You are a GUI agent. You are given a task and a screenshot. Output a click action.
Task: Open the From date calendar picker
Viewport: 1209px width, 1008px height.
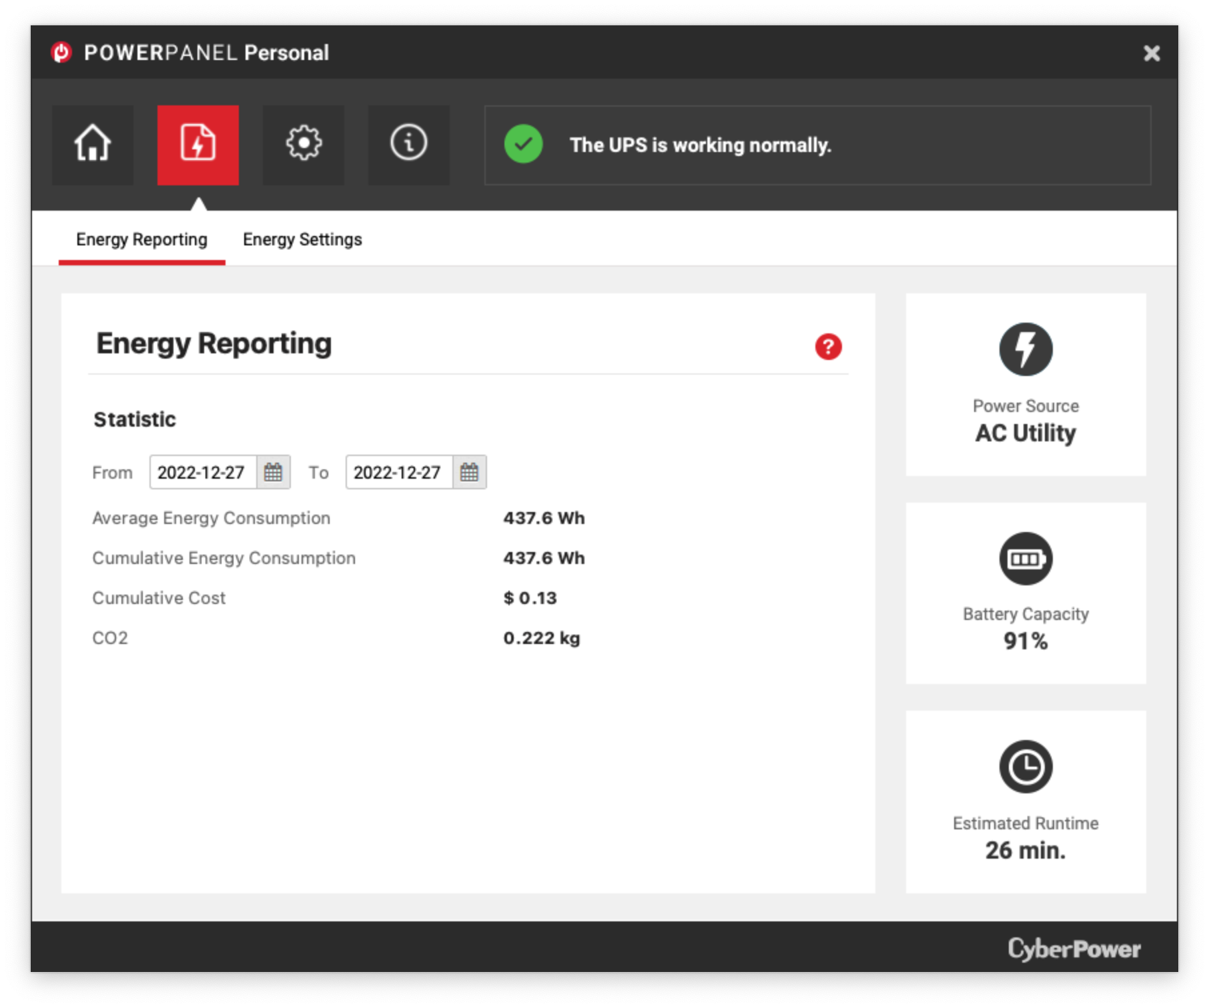click(x=273, y=472)
